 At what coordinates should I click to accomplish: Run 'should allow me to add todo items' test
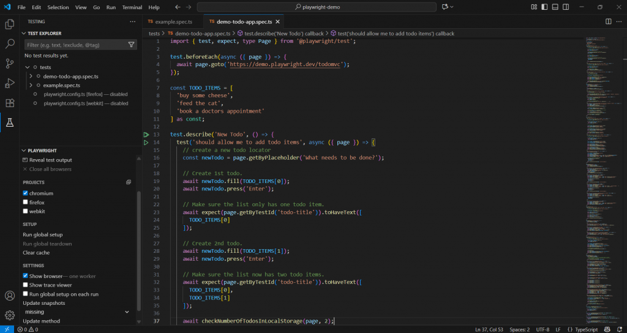click(146, 142)
